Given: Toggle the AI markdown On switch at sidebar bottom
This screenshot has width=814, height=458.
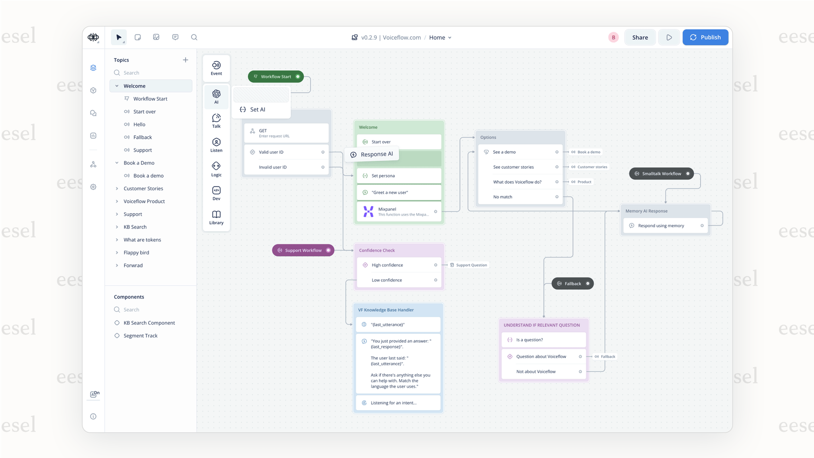Looking at the screenshot, I should (x=94, y=394).
